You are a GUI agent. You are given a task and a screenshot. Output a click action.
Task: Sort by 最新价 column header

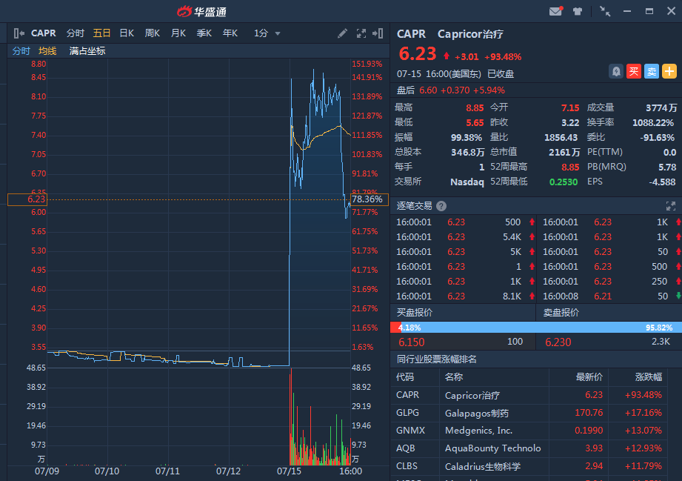coord(589,377)
